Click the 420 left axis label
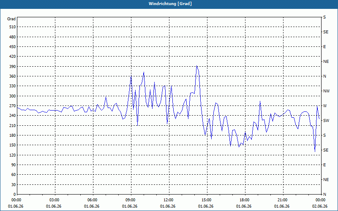This screenshot has height=211, width=338. click(x=13, y=57)
